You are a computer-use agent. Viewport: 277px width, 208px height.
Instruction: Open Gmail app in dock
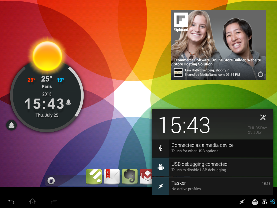(146, 177)
